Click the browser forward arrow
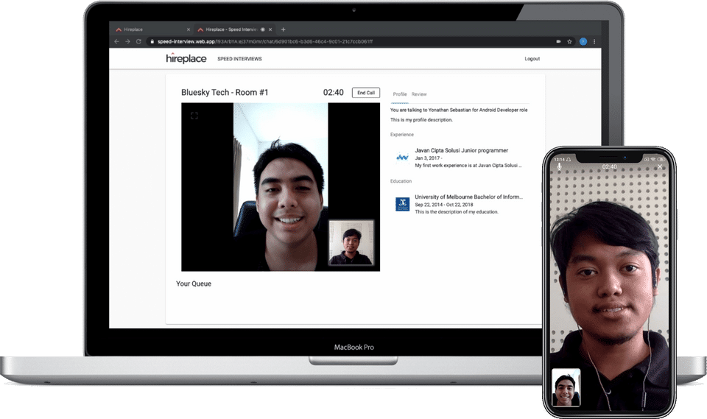The image size is (707, 419). pos(127,41)
